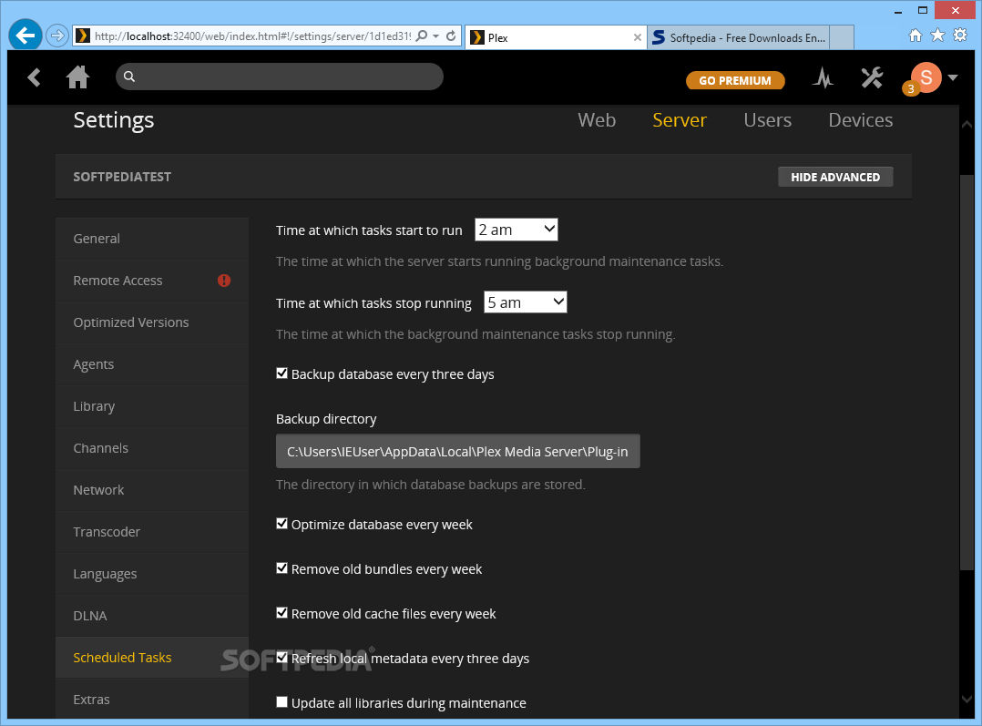Select the Server settings tab

pos(680,119)
